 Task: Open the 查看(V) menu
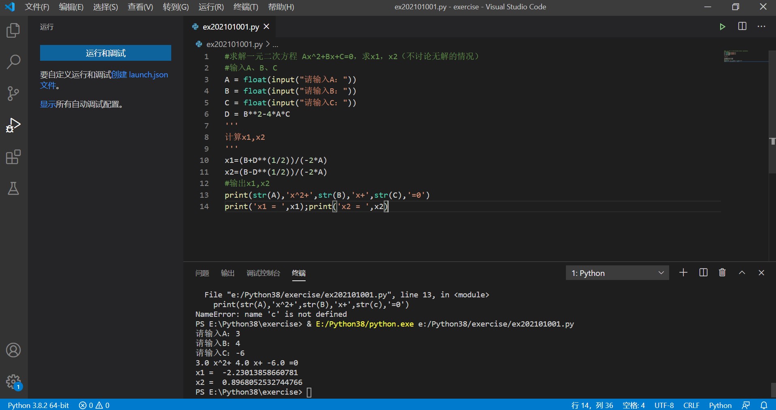pyautogui.click(x=140, y=7)
